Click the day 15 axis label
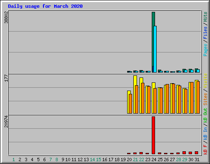The image size is (210, 164). [x=98, y=159]
